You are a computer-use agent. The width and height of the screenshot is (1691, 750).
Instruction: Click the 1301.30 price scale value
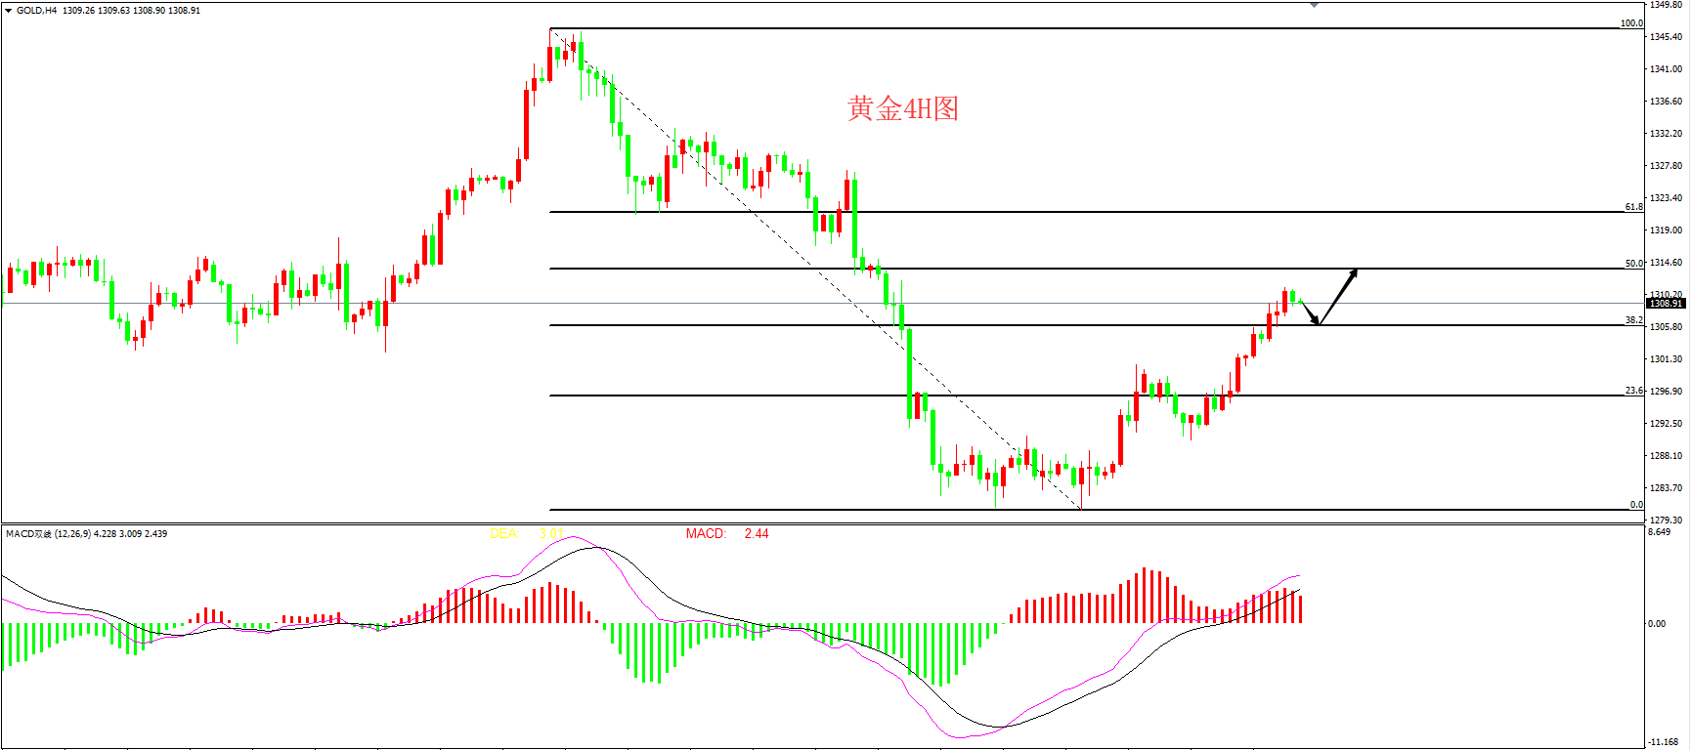(1667, 359)
